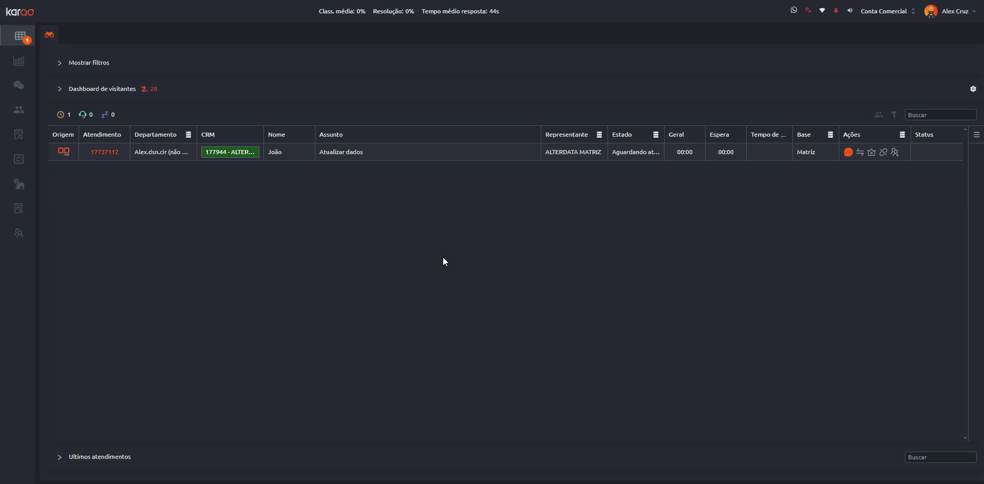The image size is (984, 484).
Task: Click the transfer arrows action icon
Action: (860, 152)
